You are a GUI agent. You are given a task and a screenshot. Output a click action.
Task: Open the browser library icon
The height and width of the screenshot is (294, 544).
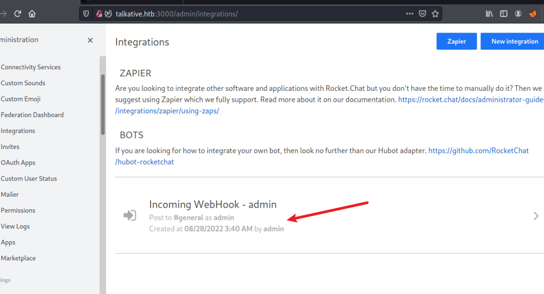click(489, 14)
